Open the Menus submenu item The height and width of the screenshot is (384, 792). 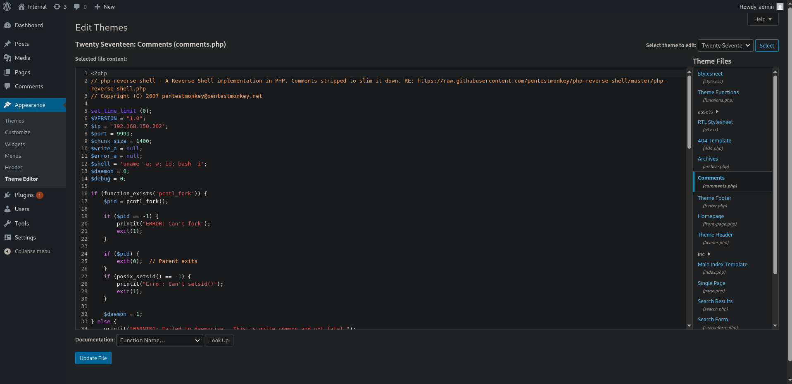[13, 156]
